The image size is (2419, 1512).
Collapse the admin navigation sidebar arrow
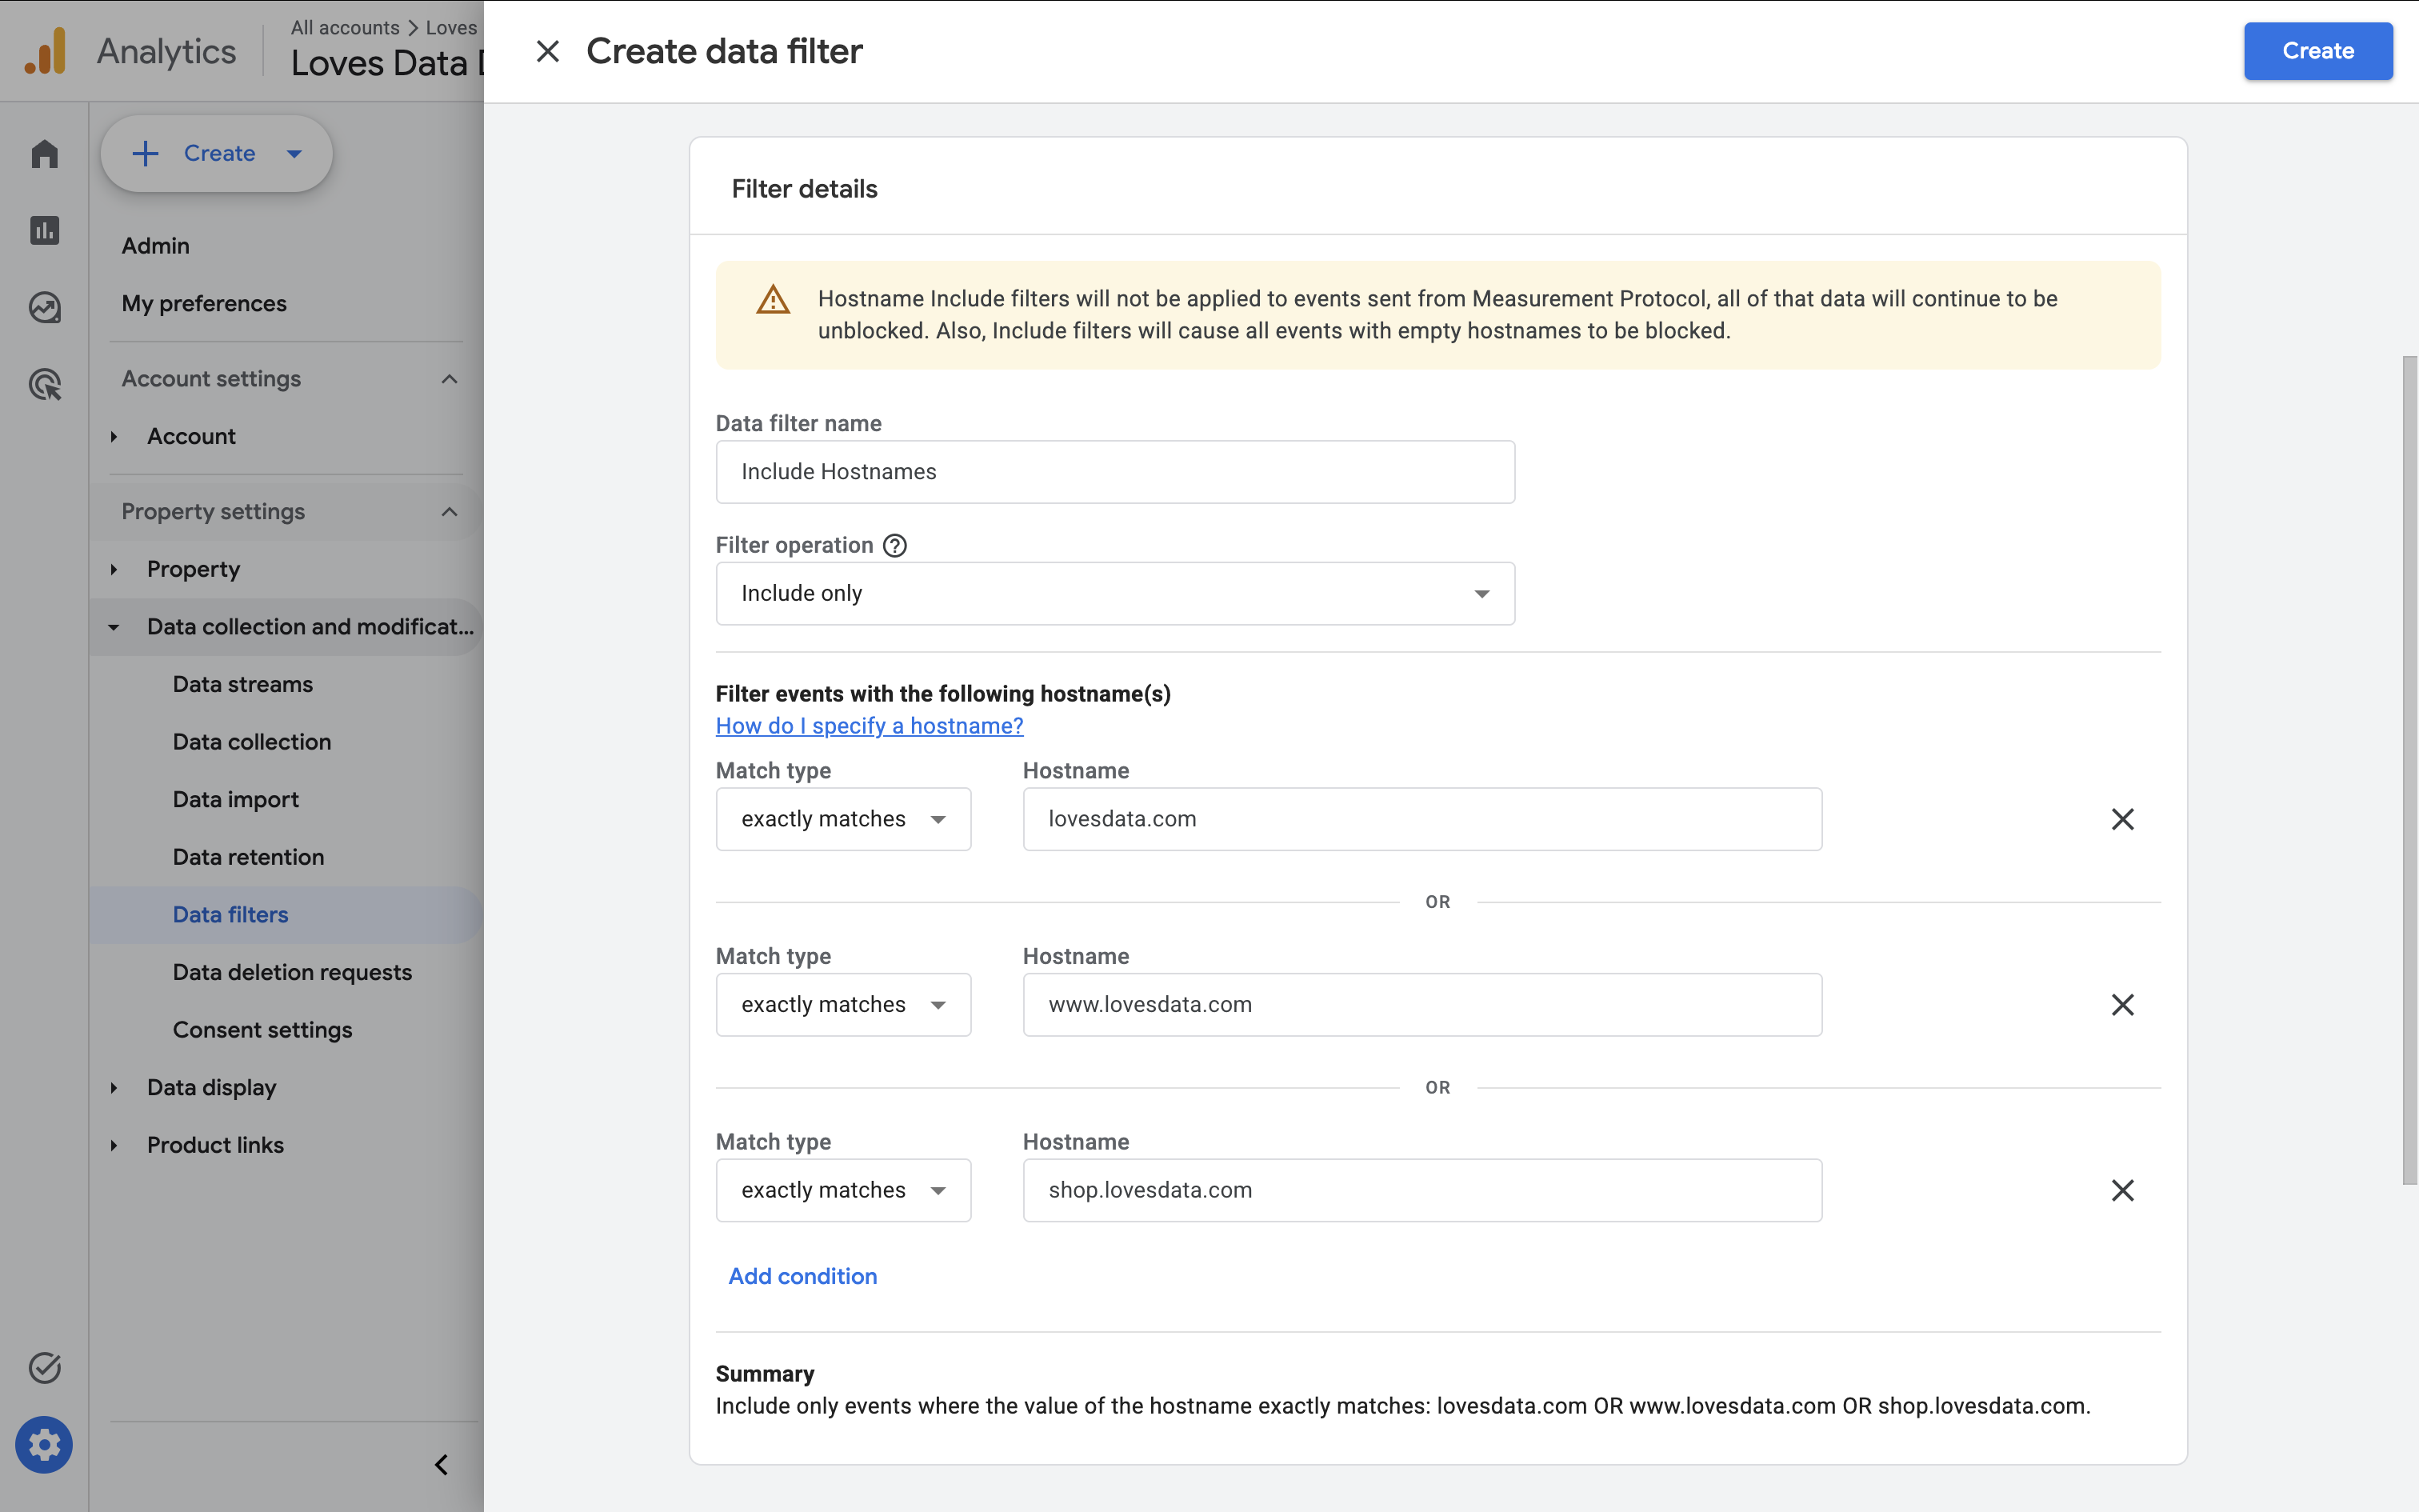click(441, 1465)
